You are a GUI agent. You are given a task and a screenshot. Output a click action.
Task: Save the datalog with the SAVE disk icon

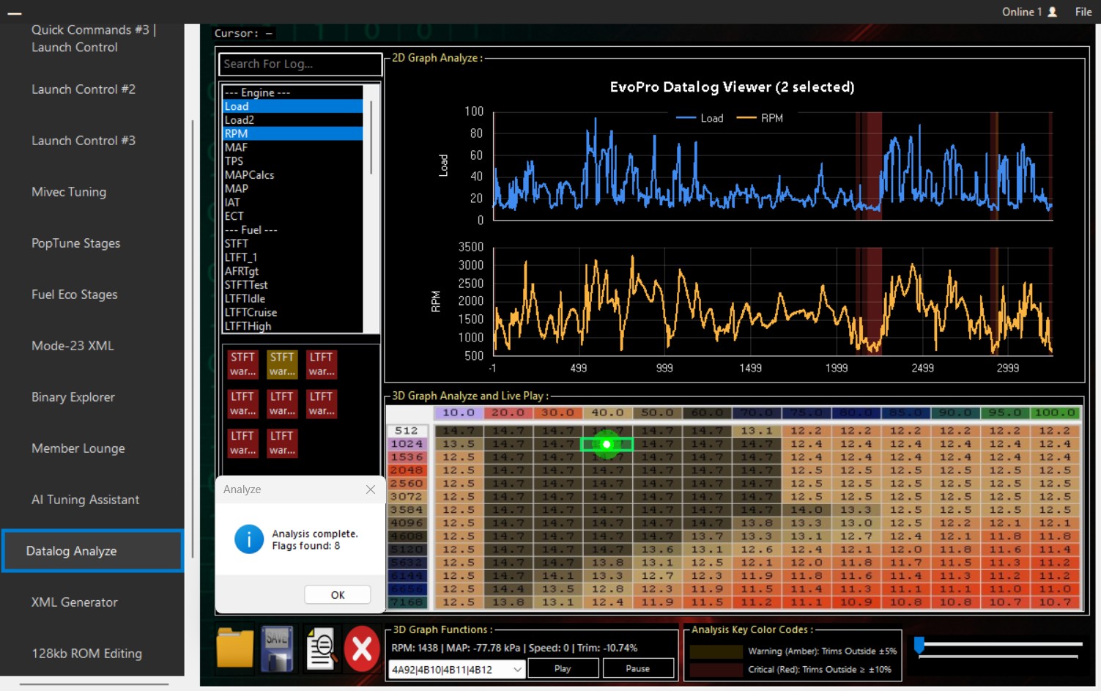pyautogui.click(x=277, y=648)
